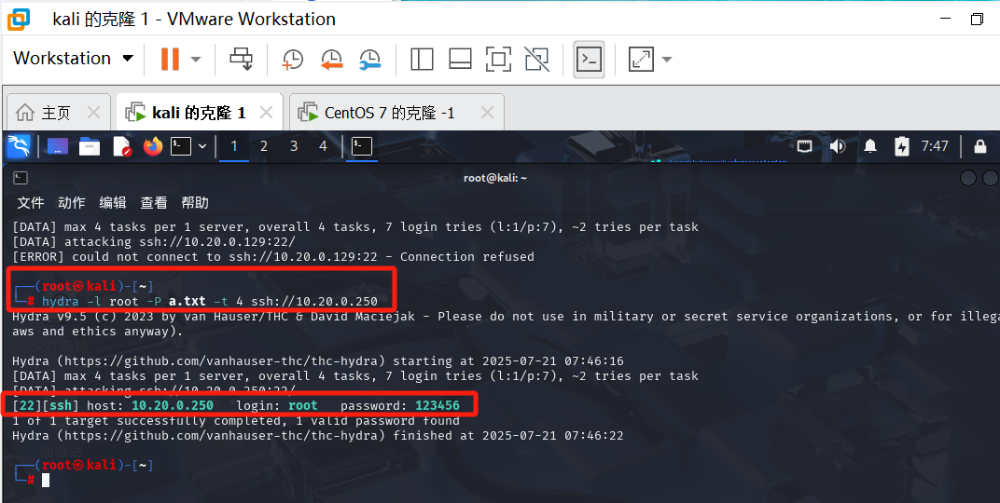The height and width of the screenshot is (503, 1000).
Task: Expand the terminal launcher dropdown arrow
Action: 202,146
